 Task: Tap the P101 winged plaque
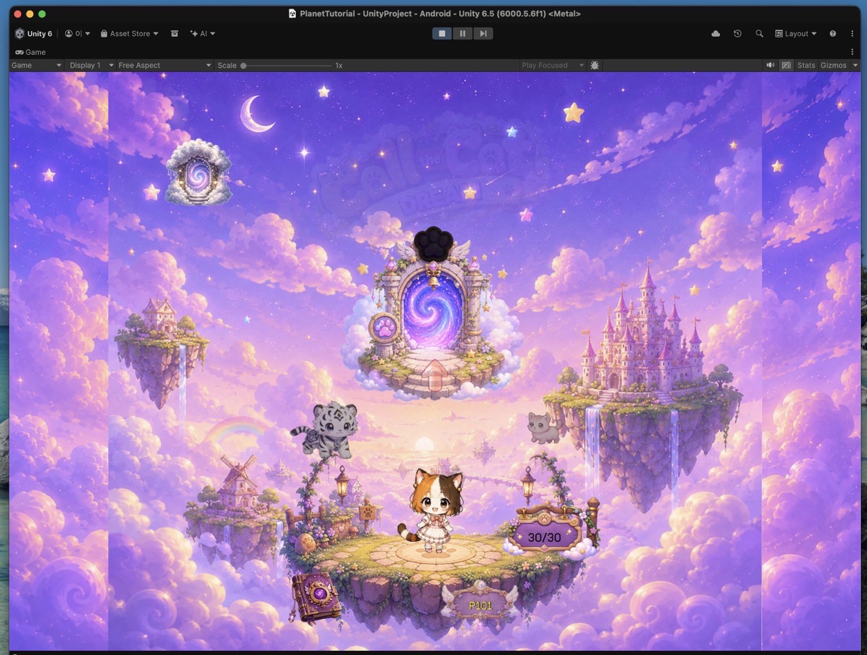[480, 603]
